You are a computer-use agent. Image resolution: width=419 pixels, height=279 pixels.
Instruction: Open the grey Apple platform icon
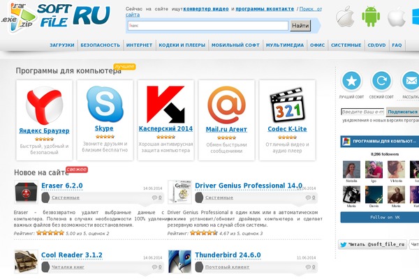click(345, 17)
